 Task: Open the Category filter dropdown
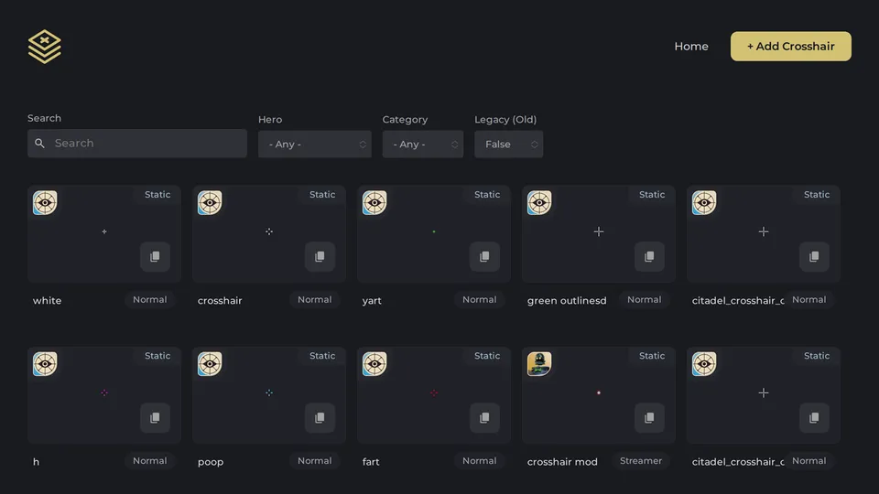pyautogui.click(x=423, y=144)
